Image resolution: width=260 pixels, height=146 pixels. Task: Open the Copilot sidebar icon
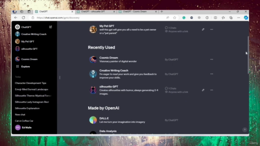click(246, 18)
